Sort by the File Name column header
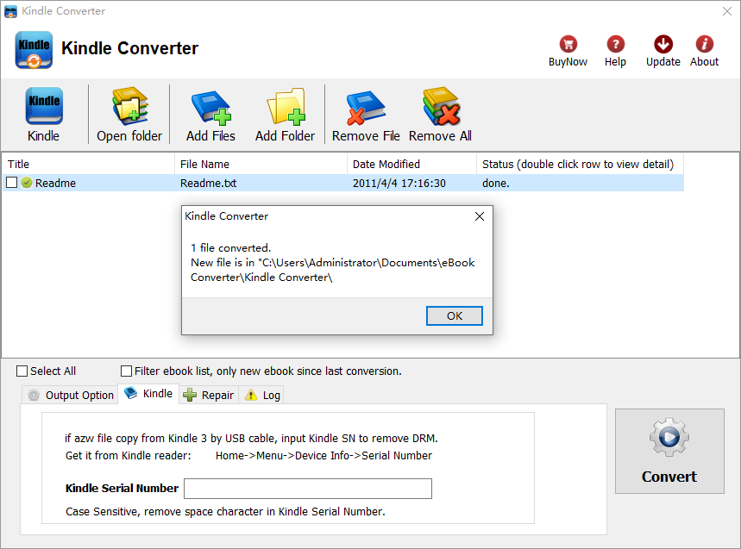Screen dimensions: 741x549 (261, 164)
